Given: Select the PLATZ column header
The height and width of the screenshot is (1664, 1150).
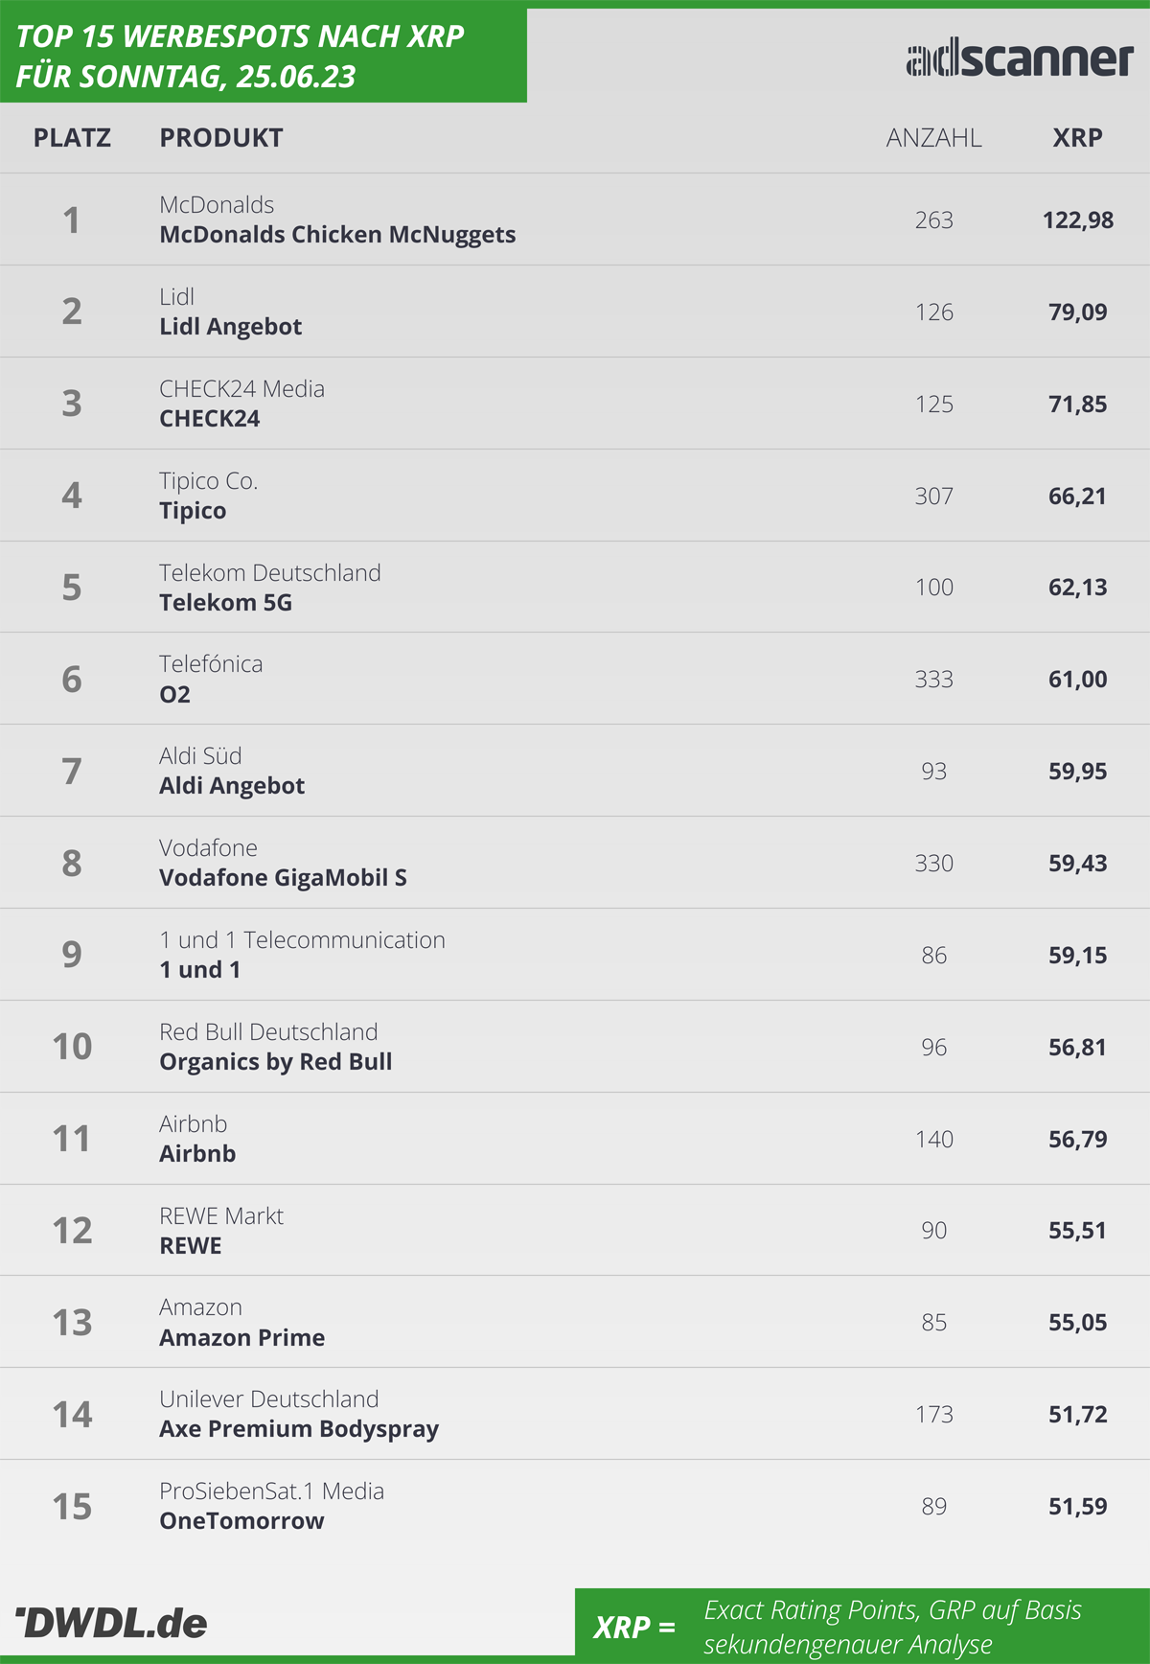Looking at the screenshot, I should click(x=72, y=138).
